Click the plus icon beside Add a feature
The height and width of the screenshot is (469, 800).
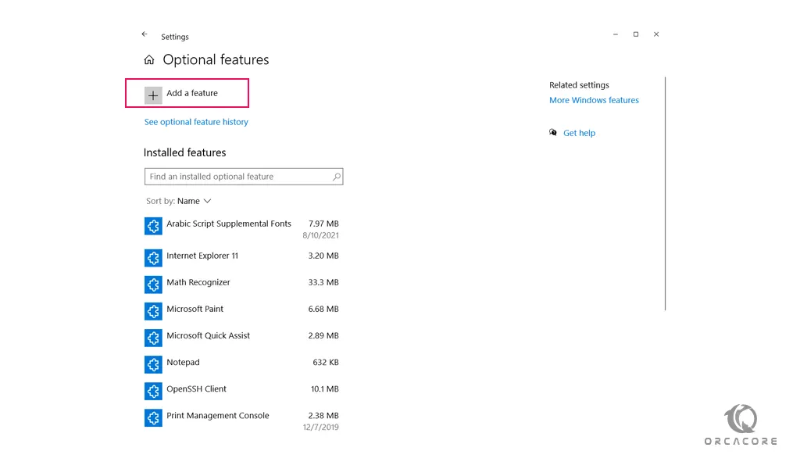[x=153, y=95]
